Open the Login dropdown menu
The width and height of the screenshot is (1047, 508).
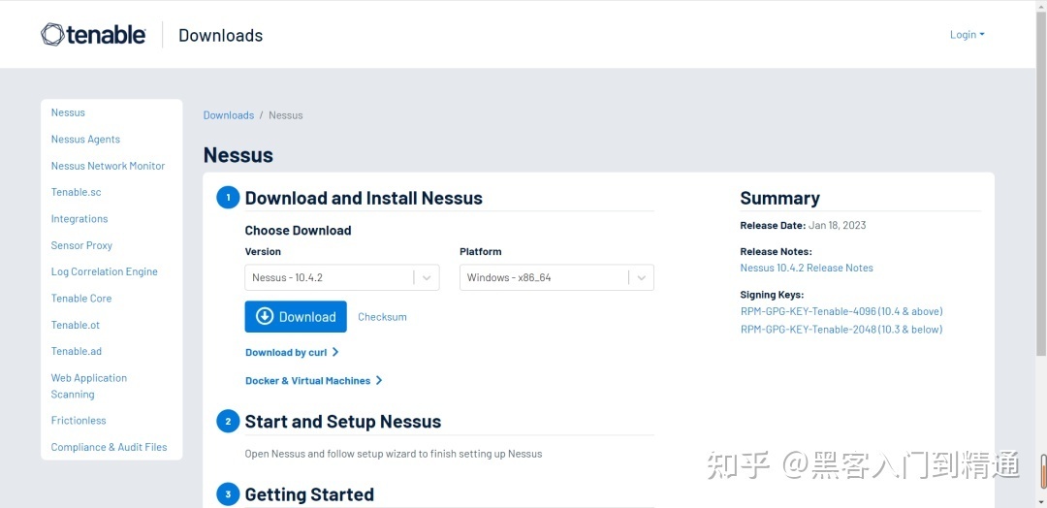pyautogui.click(x=967, y=35)
